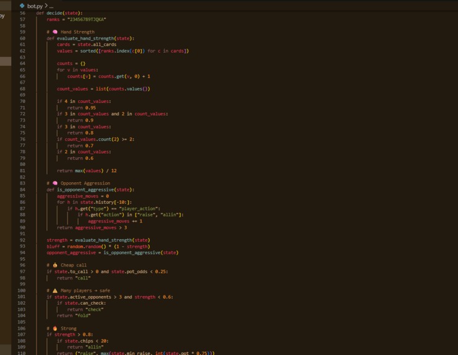Viewport: 458px width, 355px height.
Task: Click the 'return 0.95' line
Action: point(82,108)
